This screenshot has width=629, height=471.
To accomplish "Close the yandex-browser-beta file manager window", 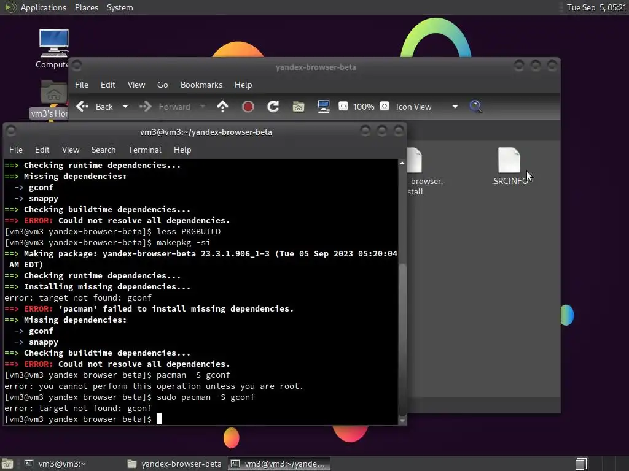I will (x=552, y=65).
